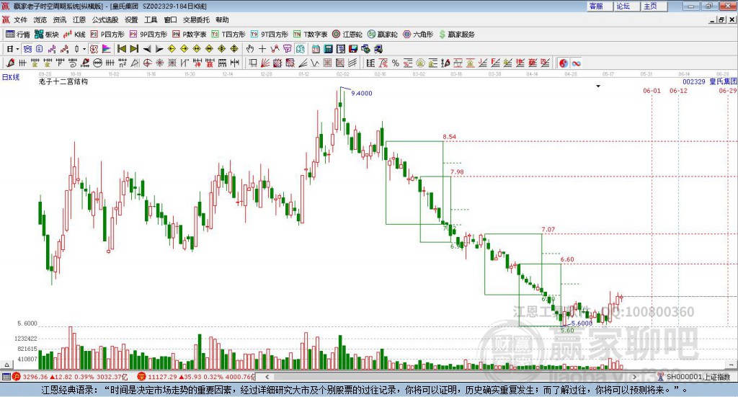Open the 帮助 menu
This screenshot has width=738, height=397.
coord(222,19)
